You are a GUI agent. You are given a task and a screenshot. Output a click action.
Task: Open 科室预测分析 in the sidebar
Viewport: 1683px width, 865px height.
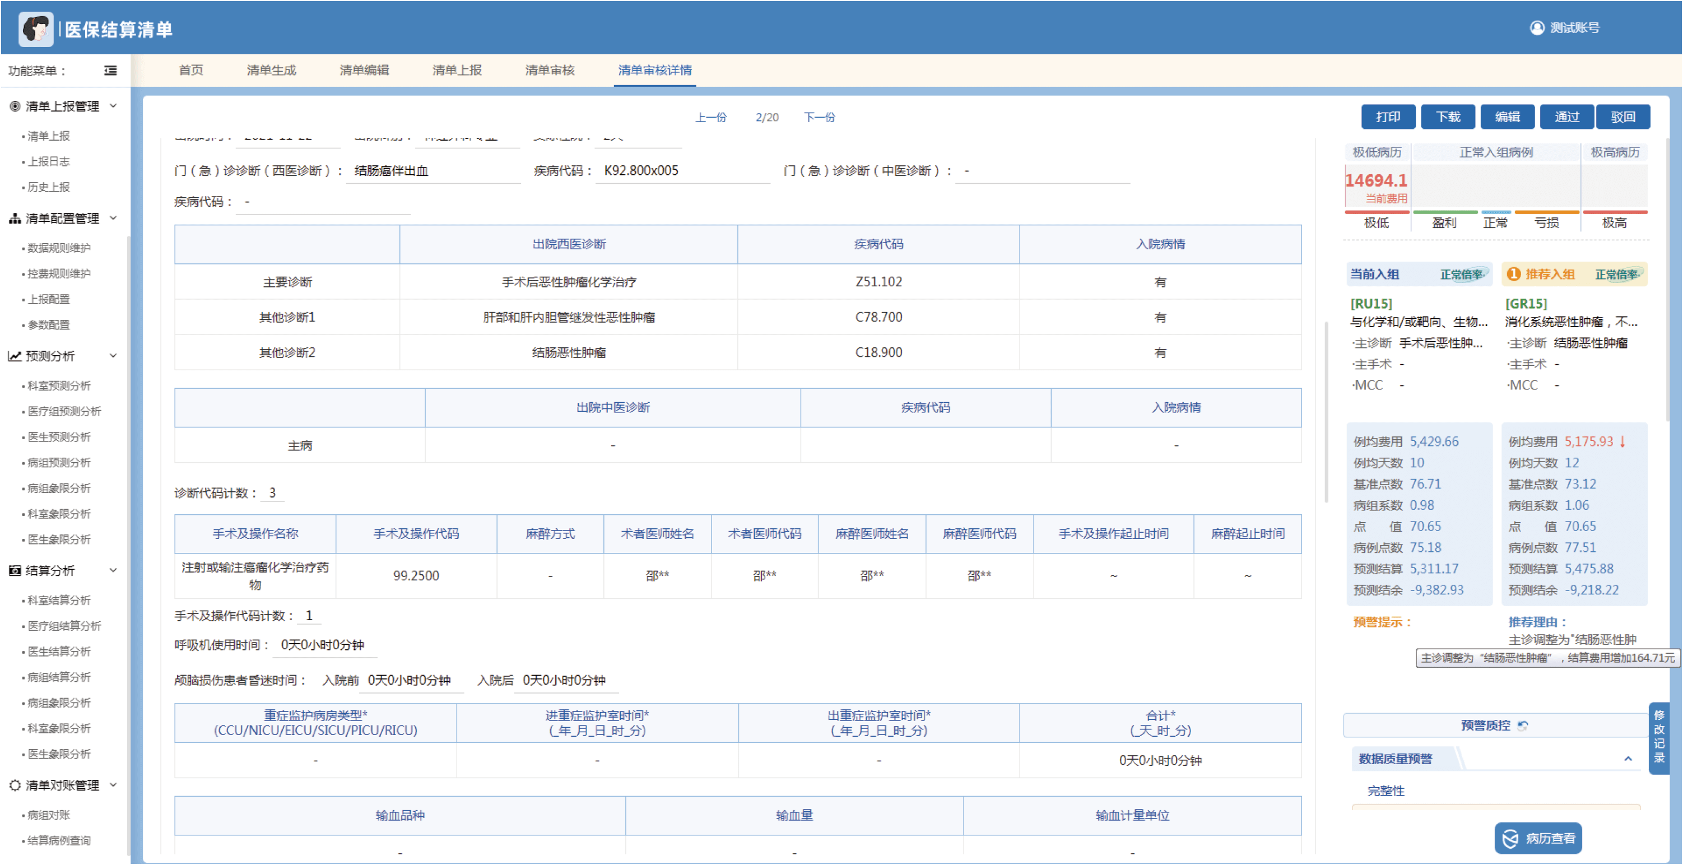(59, 386)
